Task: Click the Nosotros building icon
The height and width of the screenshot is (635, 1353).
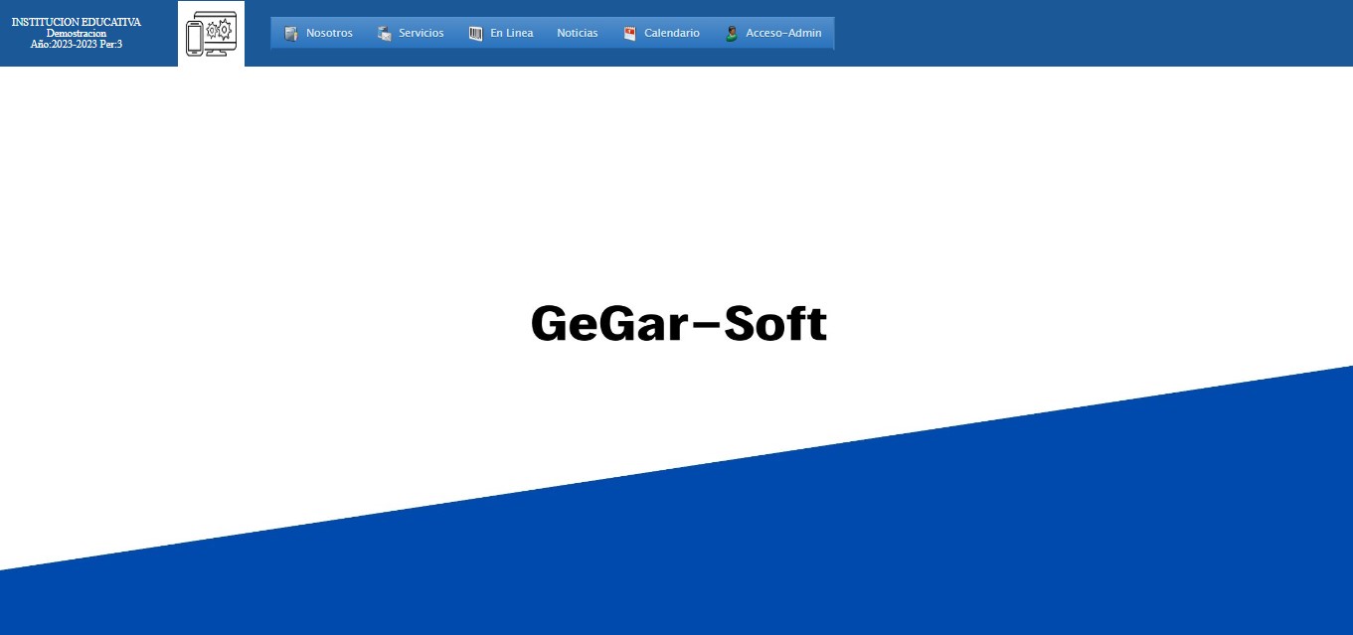Action: [291, 34]
